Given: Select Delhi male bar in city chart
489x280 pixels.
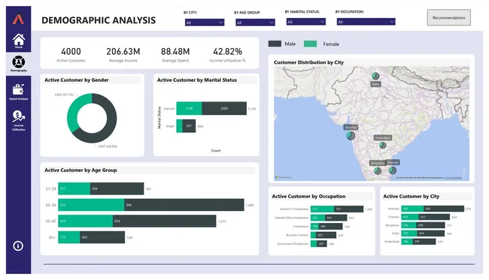Looking at the screenshot, I should [431, 233].
